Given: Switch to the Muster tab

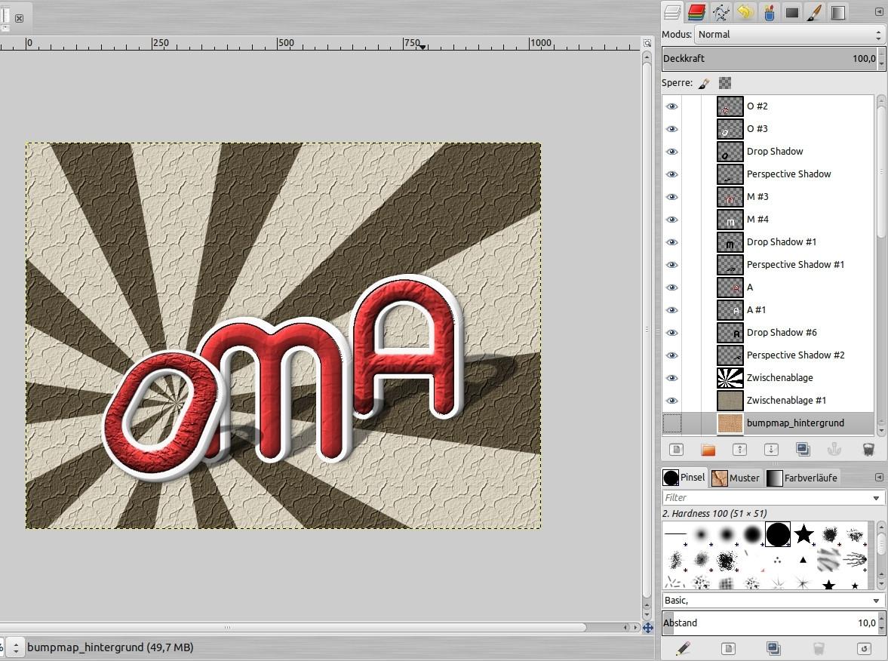Looking at the screenshot, I should pos(736,478).
